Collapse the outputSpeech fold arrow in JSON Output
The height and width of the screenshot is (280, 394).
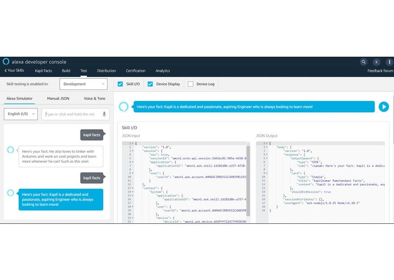click(266, 159)
